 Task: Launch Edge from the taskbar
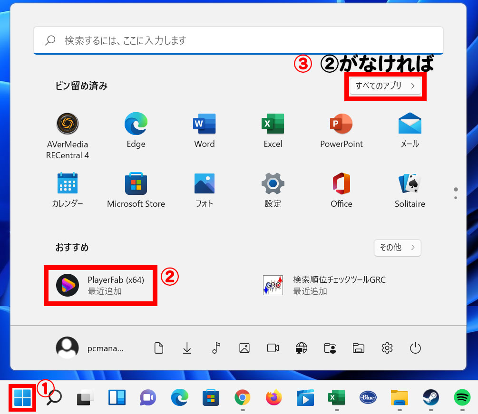click(180, 397)
